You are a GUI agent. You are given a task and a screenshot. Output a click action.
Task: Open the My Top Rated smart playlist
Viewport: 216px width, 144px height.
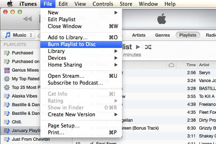coord(25,78)
